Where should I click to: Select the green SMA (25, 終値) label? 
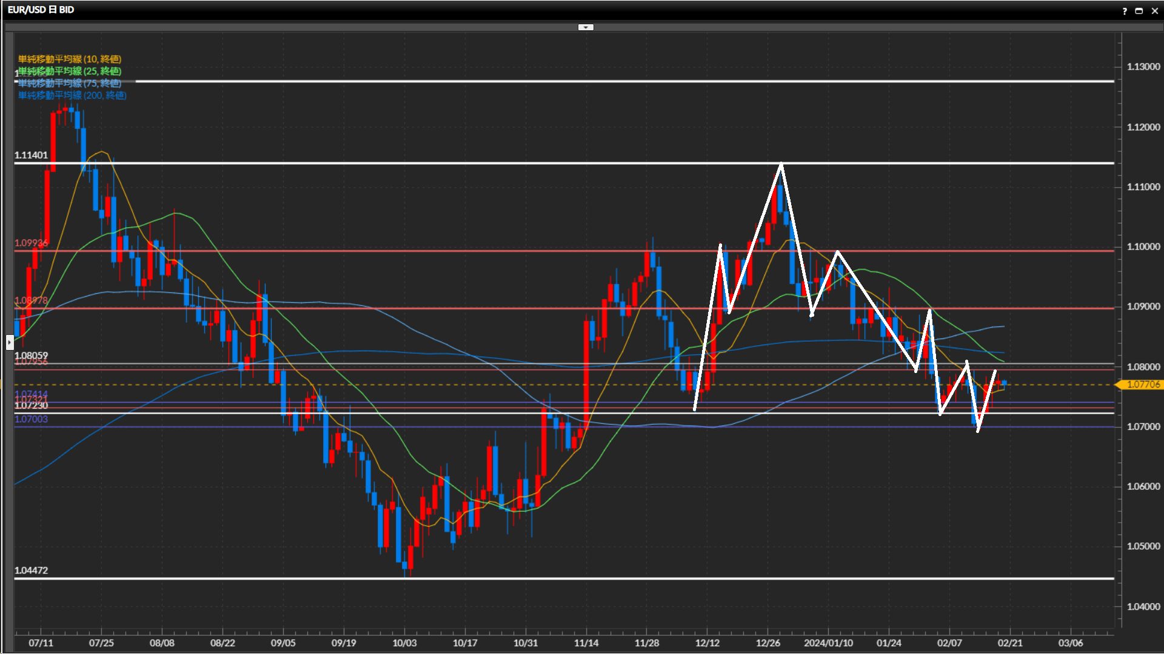70,71
